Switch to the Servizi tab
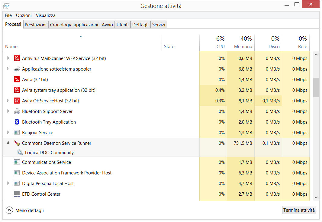Screen dimensions: 322x222 click(x=159, y=25)
